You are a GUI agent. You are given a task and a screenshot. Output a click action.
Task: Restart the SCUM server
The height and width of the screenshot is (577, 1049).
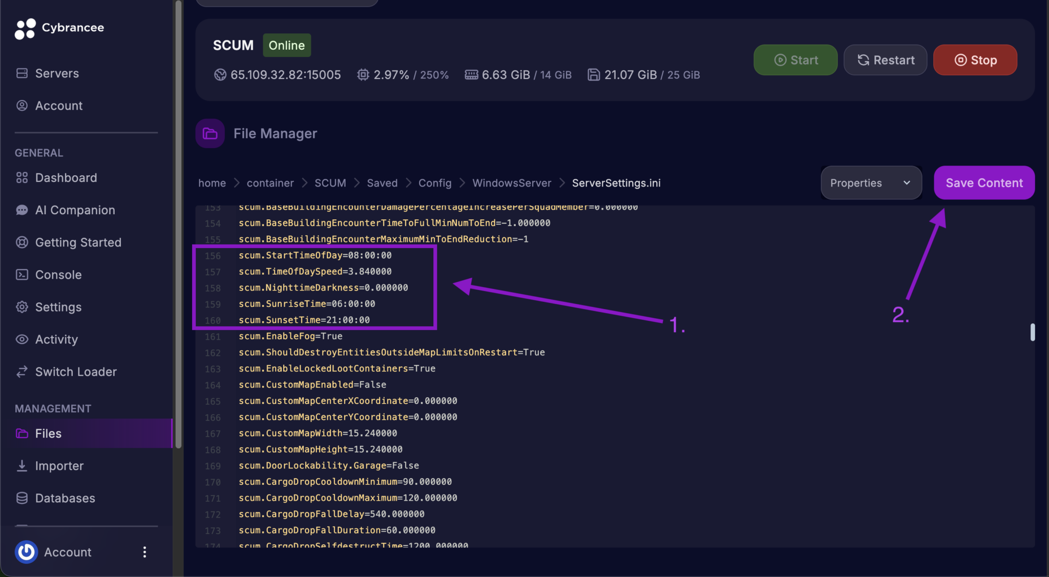[885, 60]
